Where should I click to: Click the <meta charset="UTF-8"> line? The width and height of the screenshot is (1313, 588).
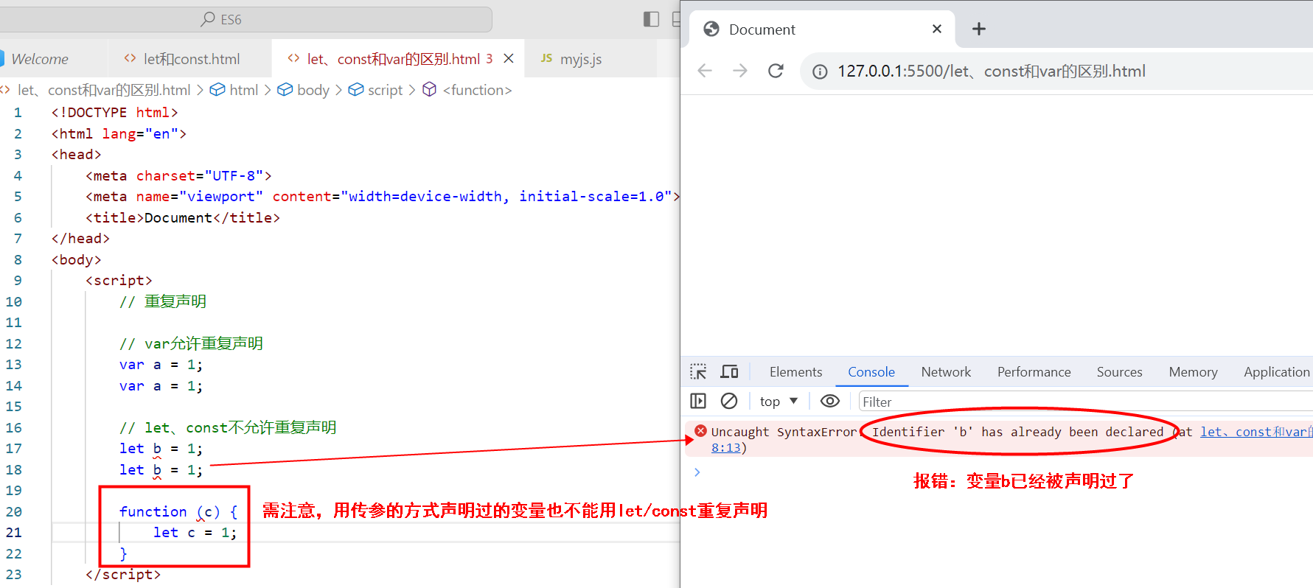(x=178, y=175)
